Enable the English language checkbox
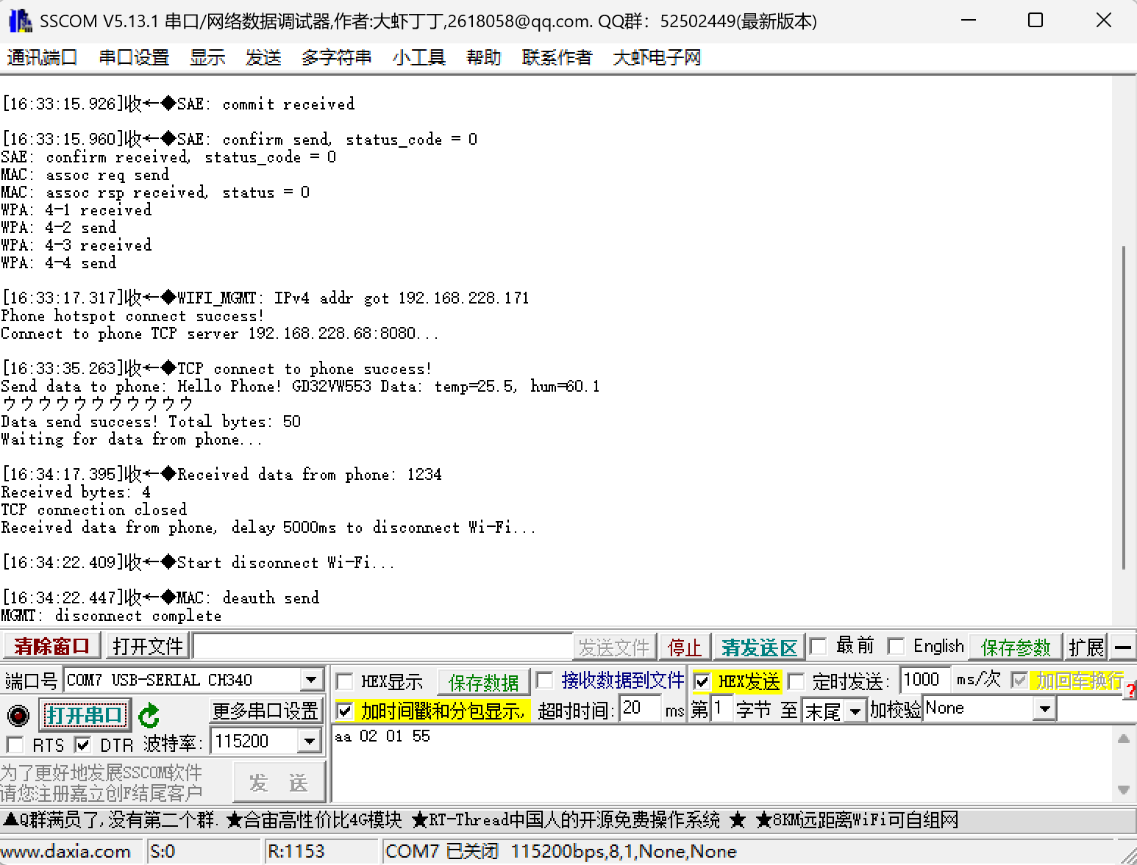This screenshot has width=1137, height=865. click(896, 646)
